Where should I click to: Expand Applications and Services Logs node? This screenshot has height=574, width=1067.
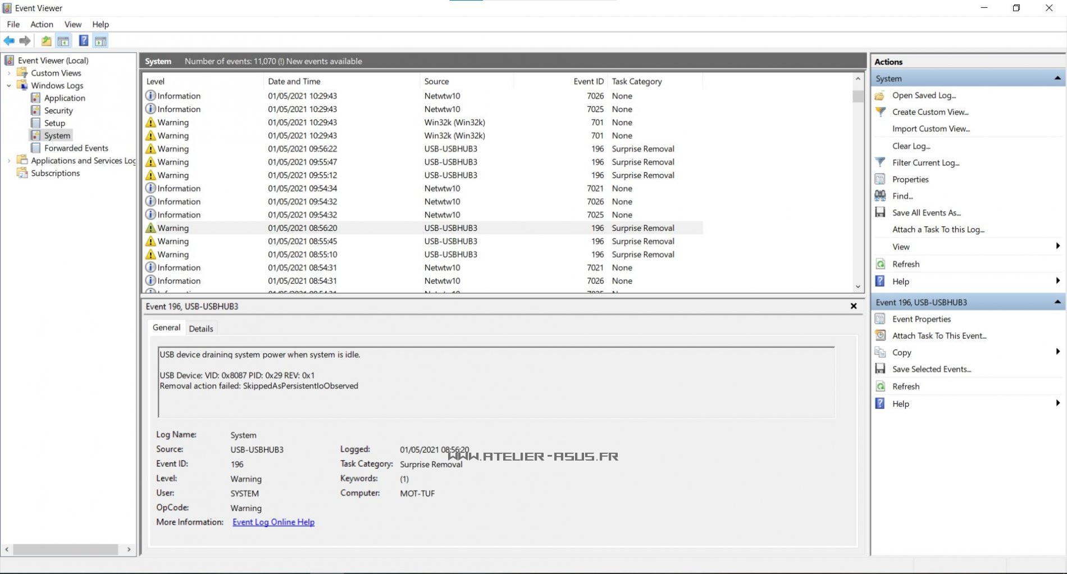click(x=9, y=161)
